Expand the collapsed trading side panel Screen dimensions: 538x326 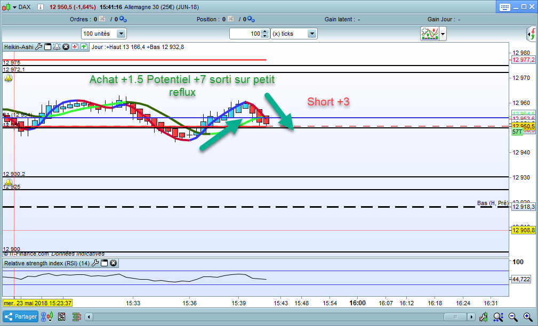[532, 34]
